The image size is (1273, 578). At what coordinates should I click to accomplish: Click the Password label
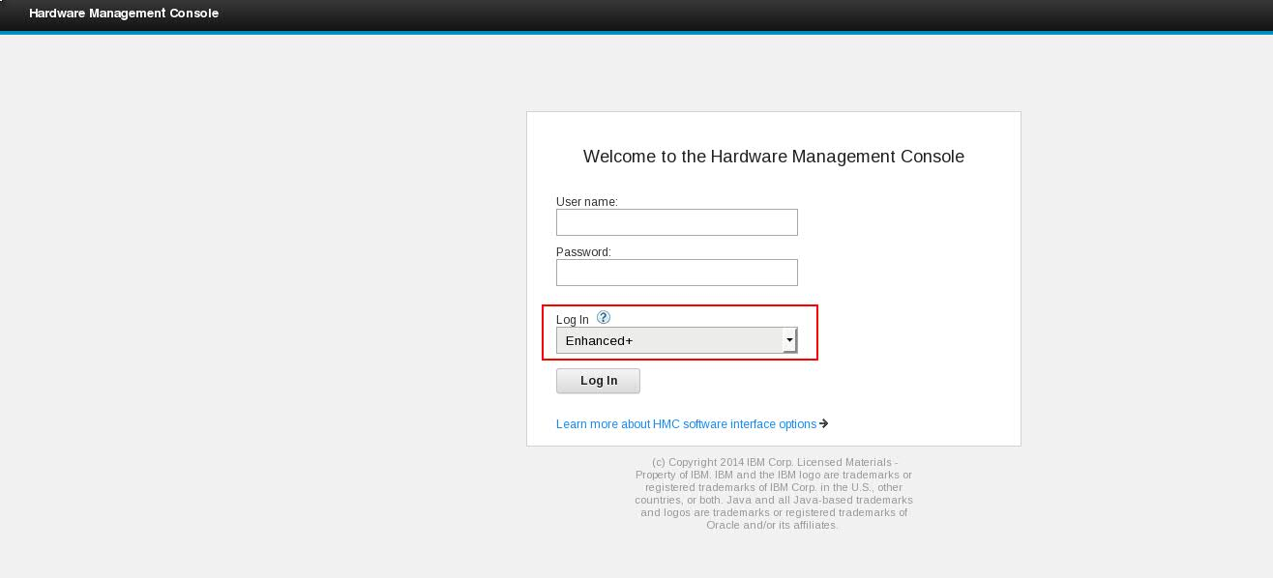click(583, 252)
